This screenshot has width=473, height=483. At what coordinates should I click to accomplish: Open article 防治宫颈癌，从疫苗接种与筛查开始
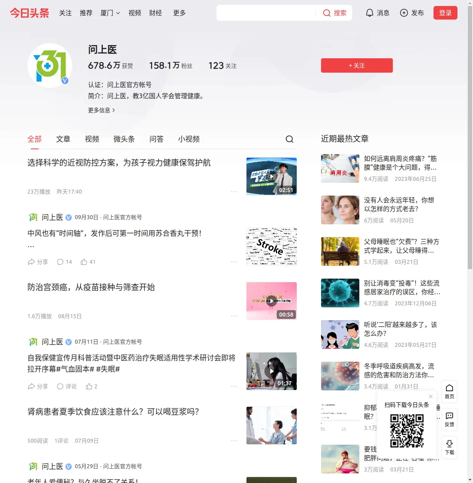pyautogui.click(x=91, y=287)
